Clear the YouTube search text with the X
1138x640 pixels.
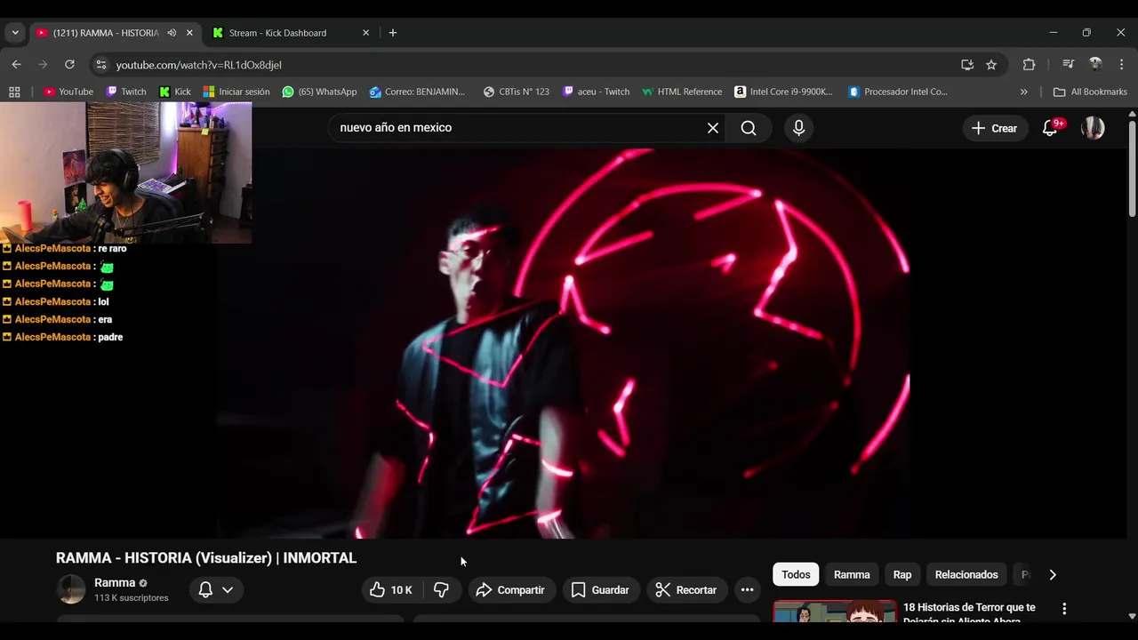(713, 128)
